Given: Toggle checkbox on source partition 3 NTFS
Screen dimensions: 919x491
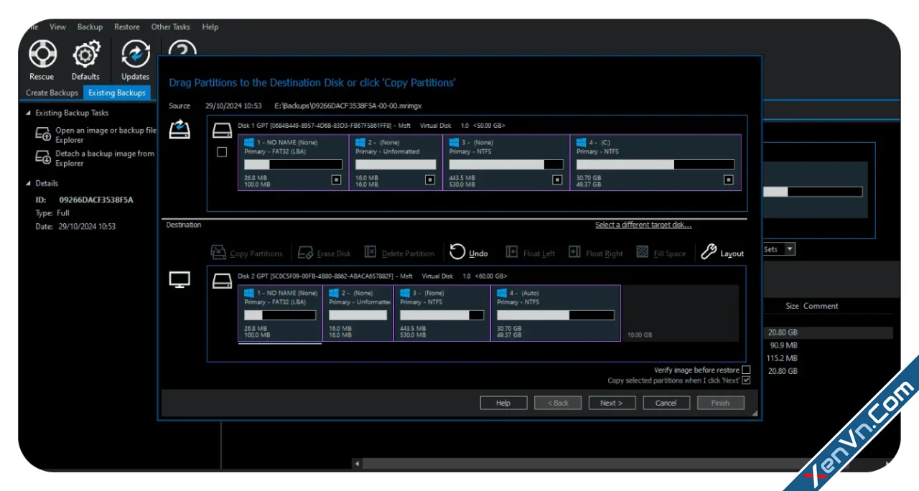Looking at the screenshot, I should [x=557, y=180].
